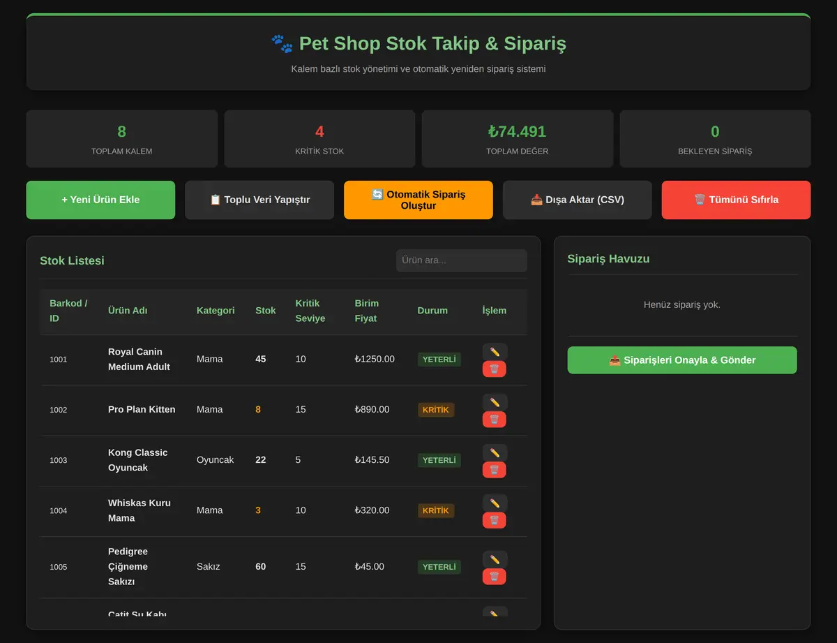Delete the Pedigree Çiğneme Sakızı row
The image size is (837, 643).
(x=495, y=577)
